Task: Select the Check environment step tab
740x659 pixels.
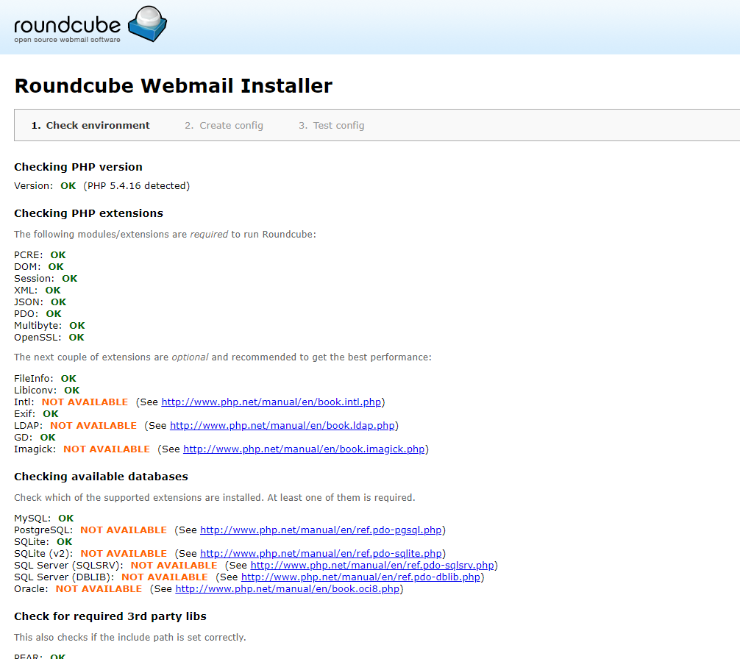Action: pyautogui.click(x=90, y=126)
